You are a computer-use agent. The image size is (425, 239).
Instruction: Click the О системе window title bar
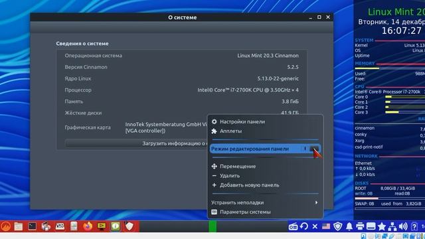182,17
